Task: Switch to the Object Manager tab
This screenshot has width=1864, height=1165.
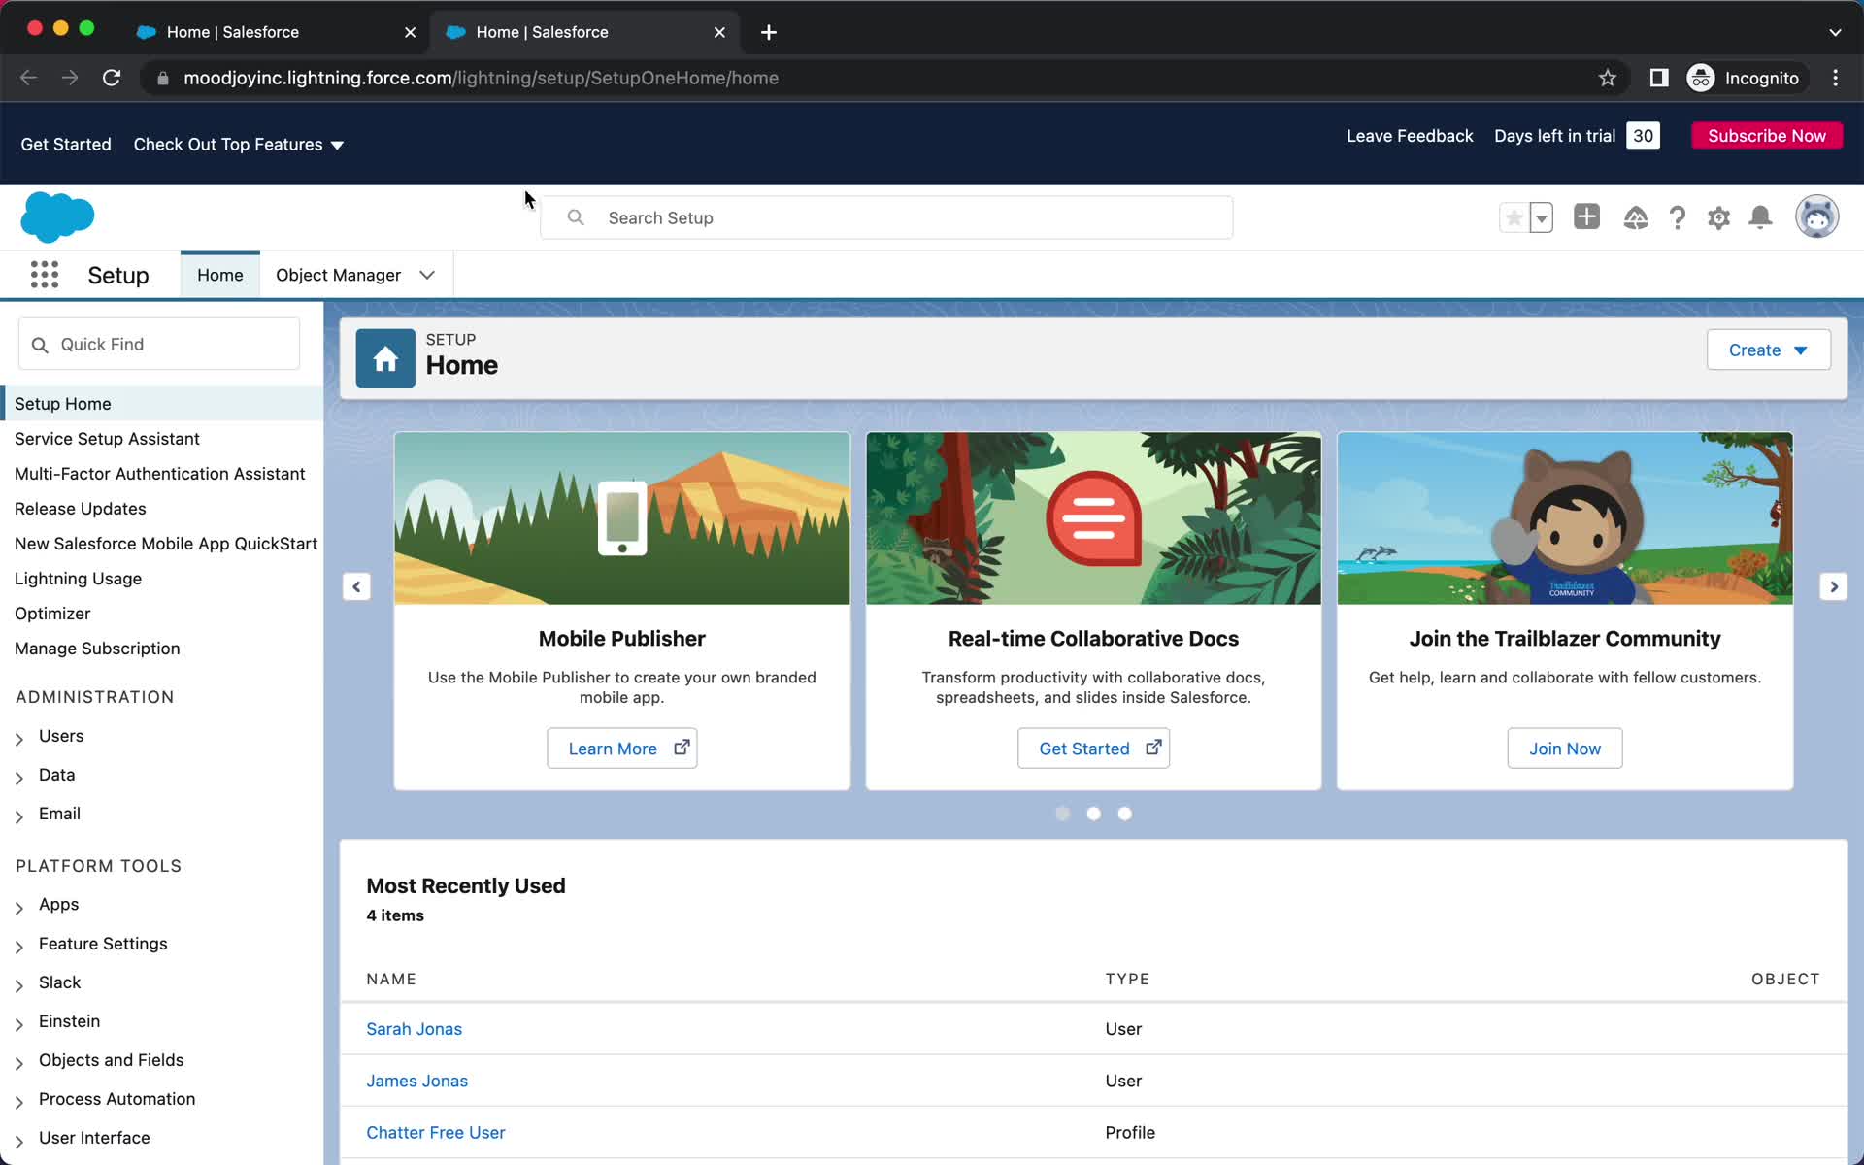Action: tap(338, 274)
